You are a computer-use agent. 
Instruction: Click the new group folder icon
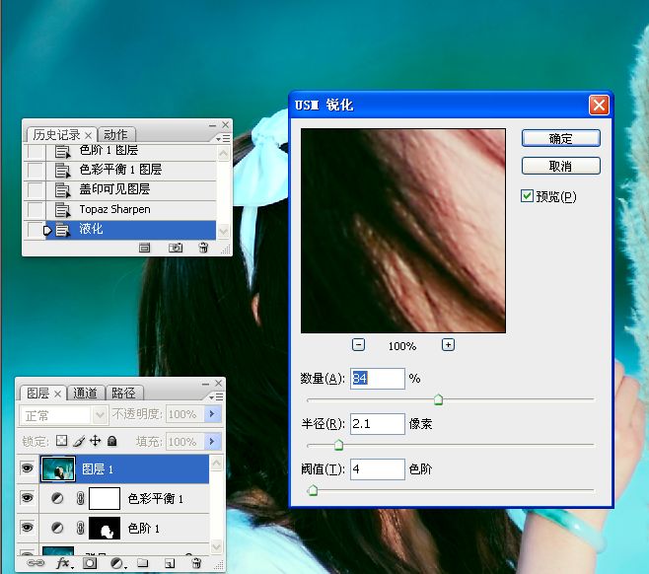coord(143,563)
